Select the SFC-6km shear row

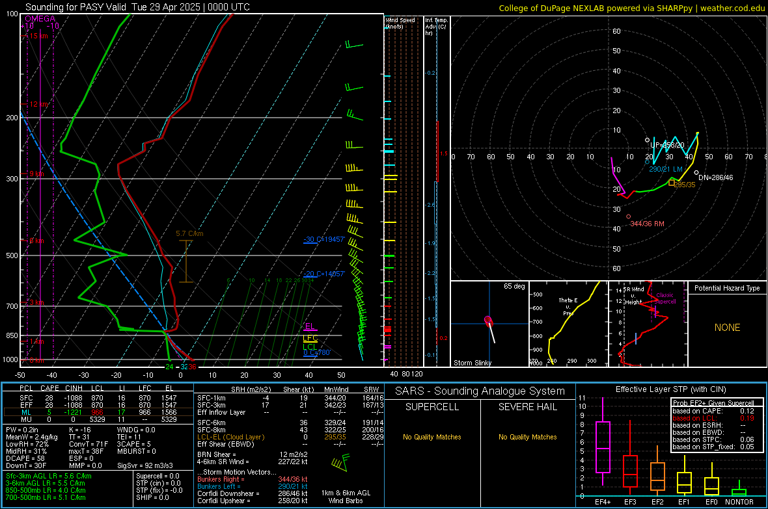pyautogui.click(x=290, y=423)
